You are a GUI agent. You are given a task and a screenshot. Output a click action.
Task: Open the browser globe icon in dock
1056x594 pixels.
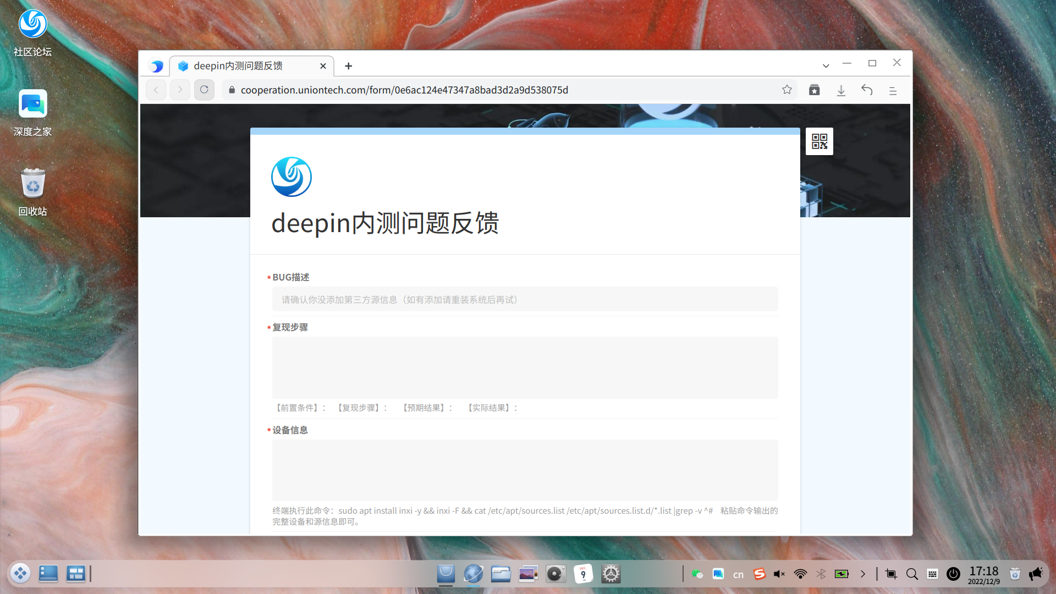click(473, 574)
